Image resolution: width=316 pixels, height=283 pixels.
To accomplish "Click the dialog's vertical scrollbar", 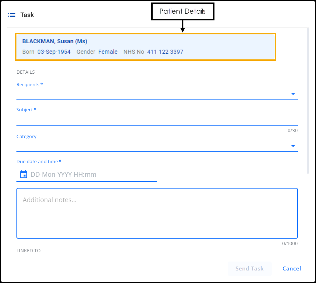I will [x=308, y=101].
